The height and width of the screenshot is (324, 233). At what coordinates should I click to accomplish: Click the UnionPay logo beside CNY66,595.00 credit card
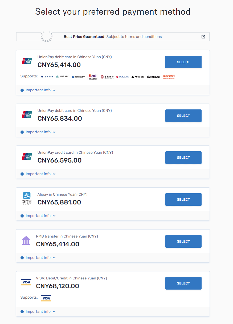tap(27, 156)
